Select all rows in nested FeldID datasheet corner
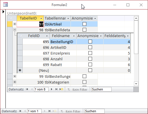Image resolution: width=148 pixels, height=114 pixels. pos(20,36)
